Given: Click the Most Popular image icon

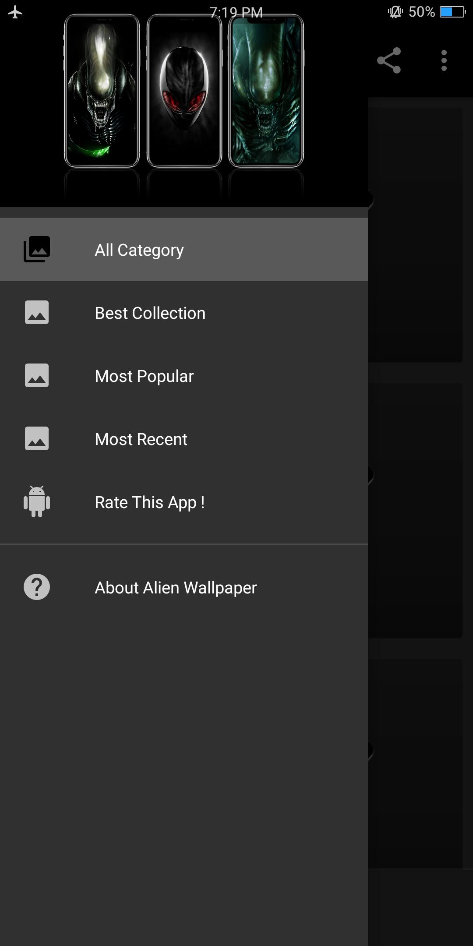Looking at the screenshot, I should (37, 375).
